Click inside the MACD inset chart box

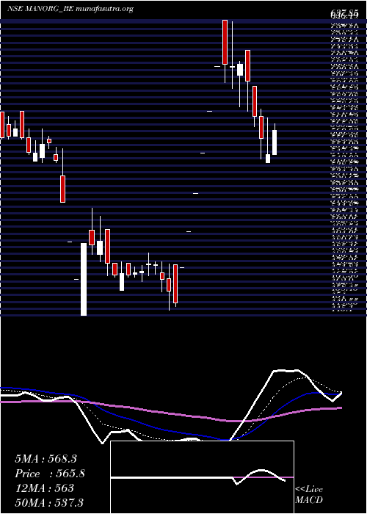tap(202, 477)
